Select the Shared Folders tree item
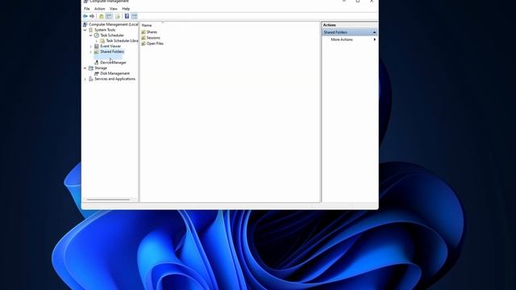516x290 pixels. [112, 52]
